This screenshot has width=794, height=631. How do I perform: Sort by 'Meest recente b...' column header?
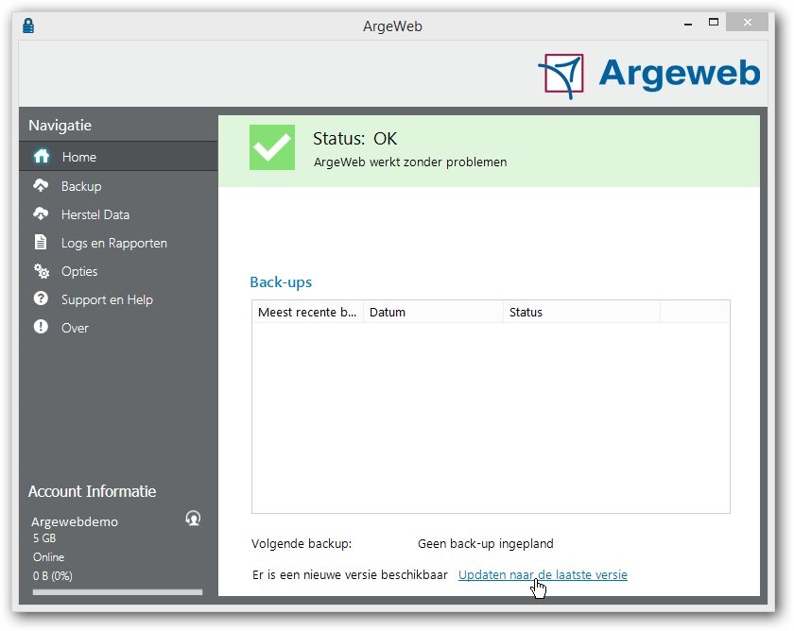308,312
